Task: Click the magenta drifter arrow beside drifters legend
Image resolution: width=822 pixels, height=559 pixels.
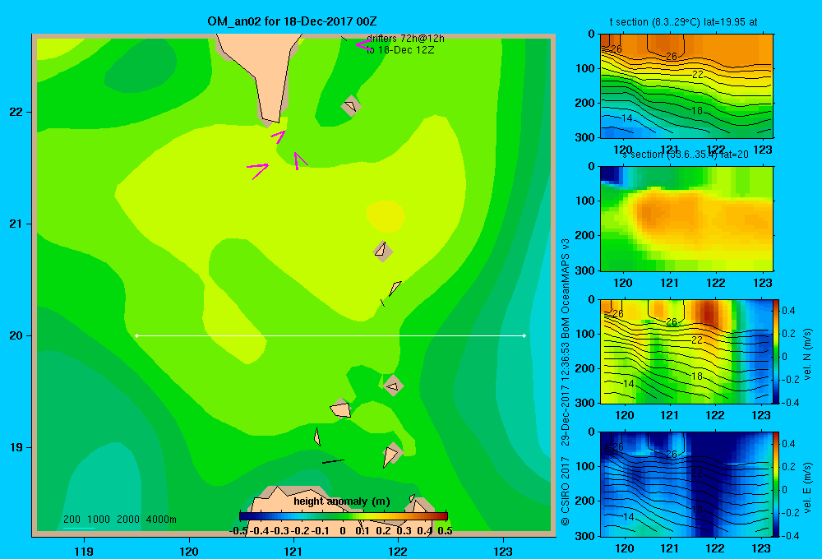Action: (x=363, y=44)
